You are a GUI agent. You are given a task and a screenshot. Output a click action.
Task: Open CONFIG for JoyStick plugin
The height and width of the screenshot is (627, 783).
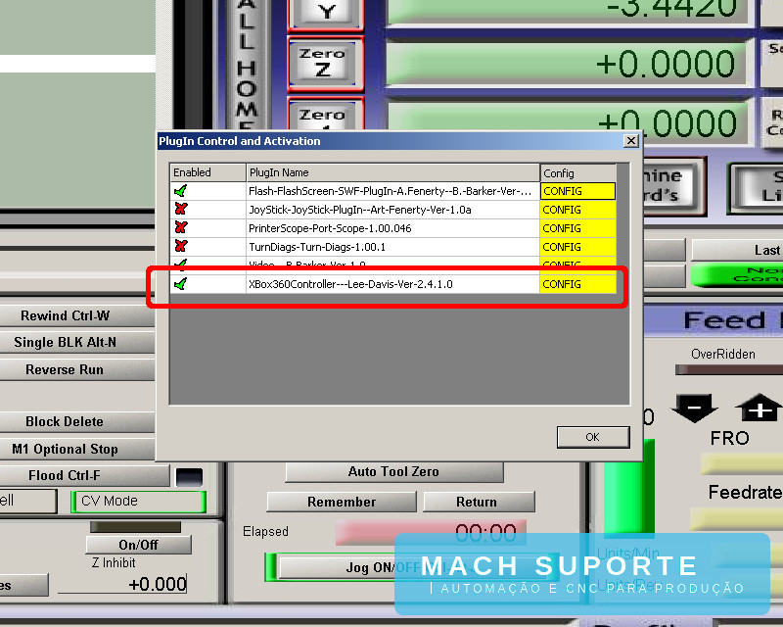click(x=577, y=210)
